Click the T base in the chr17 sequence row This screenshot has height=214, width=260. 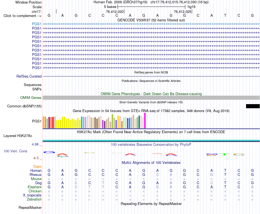[225, 15]
